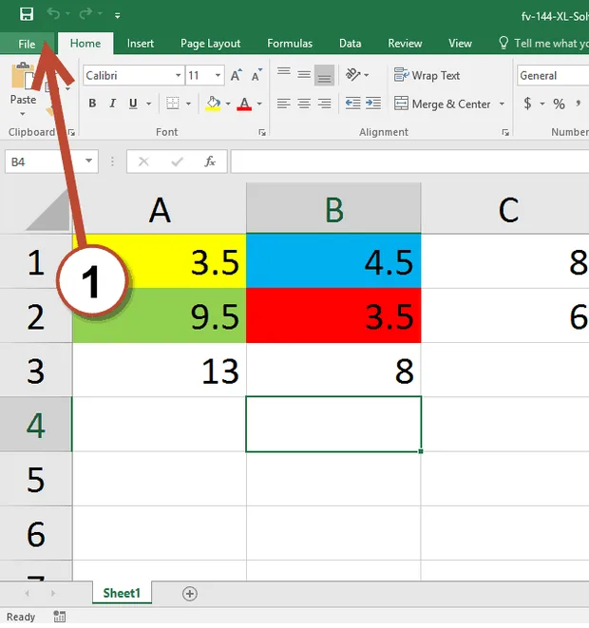
Task: Click Decrease Font Size icon
Action: [256, 75]
